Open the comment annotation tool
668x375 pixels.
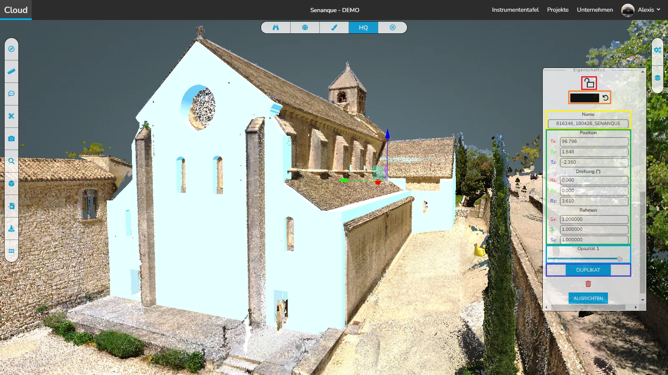11,94
